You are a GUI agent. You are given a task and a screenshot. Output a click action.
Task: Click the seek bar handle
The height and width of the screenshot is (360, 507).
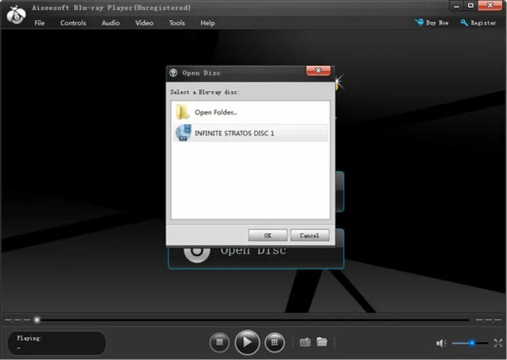37,320
